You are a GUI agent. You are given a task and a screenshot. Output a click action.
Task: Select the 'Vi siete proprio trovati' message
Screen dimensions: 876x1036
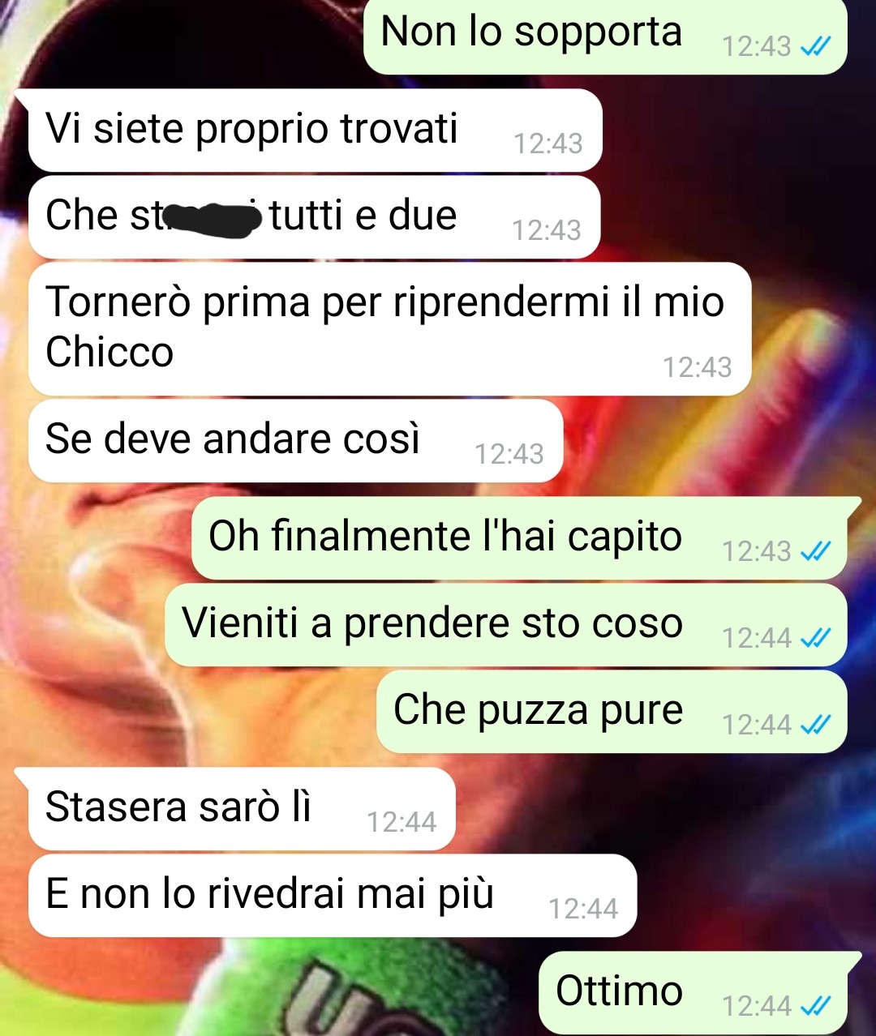coord(316,131)
